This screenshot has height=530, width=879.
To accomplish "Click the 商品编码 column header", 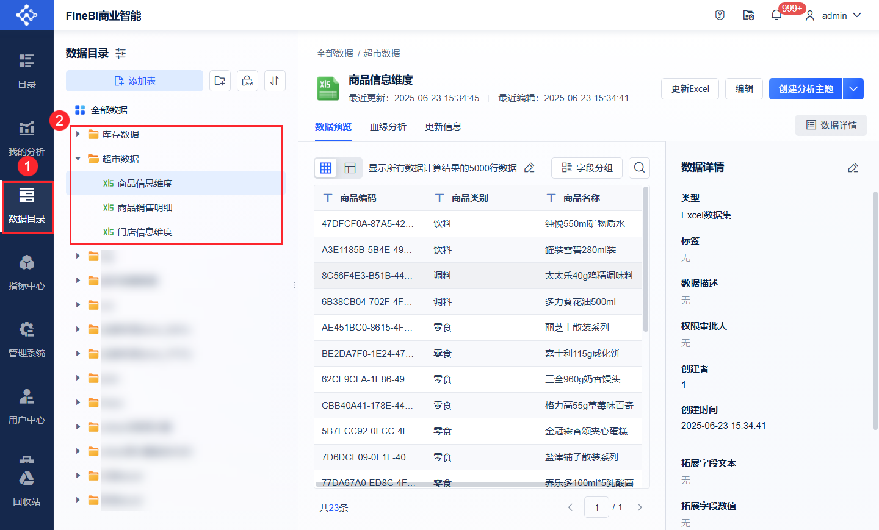I will 370,198.
